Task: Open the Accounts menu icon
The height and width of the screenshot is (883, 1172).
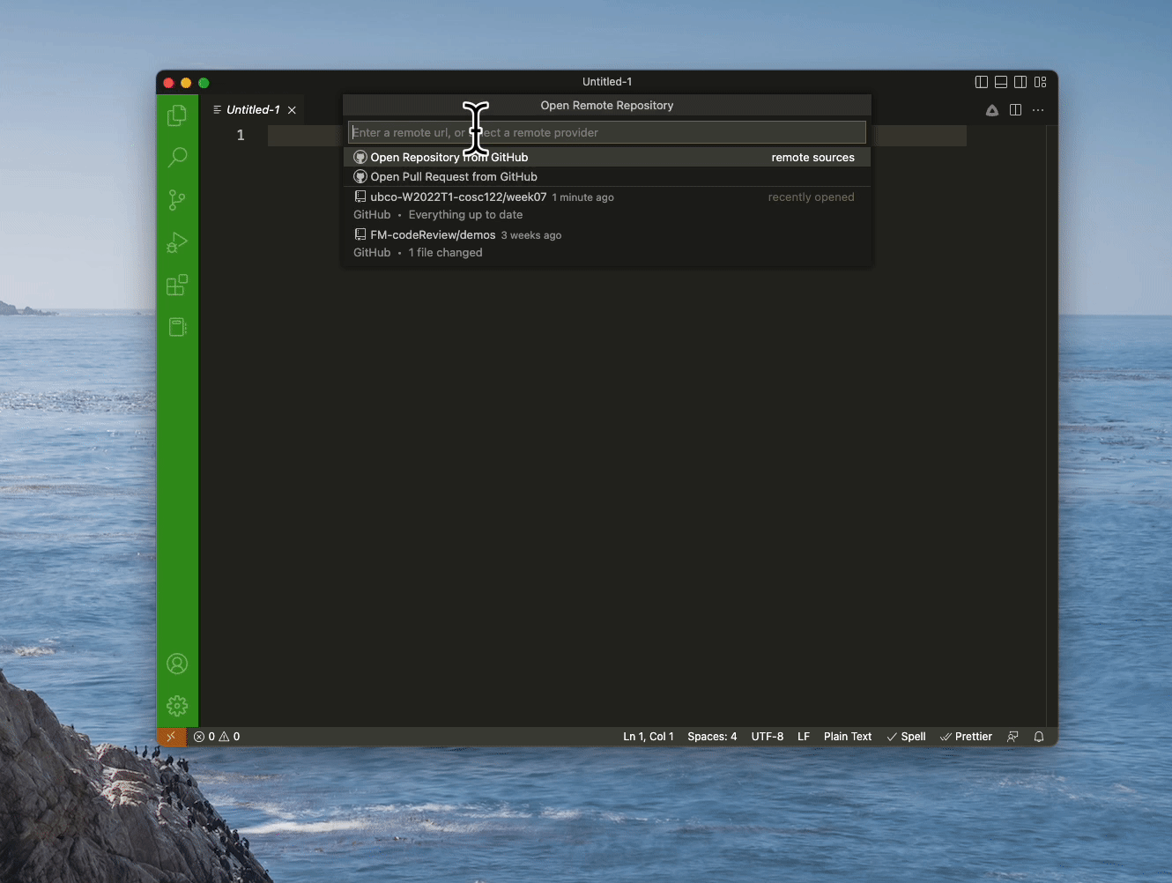Action: click(177, 664)
